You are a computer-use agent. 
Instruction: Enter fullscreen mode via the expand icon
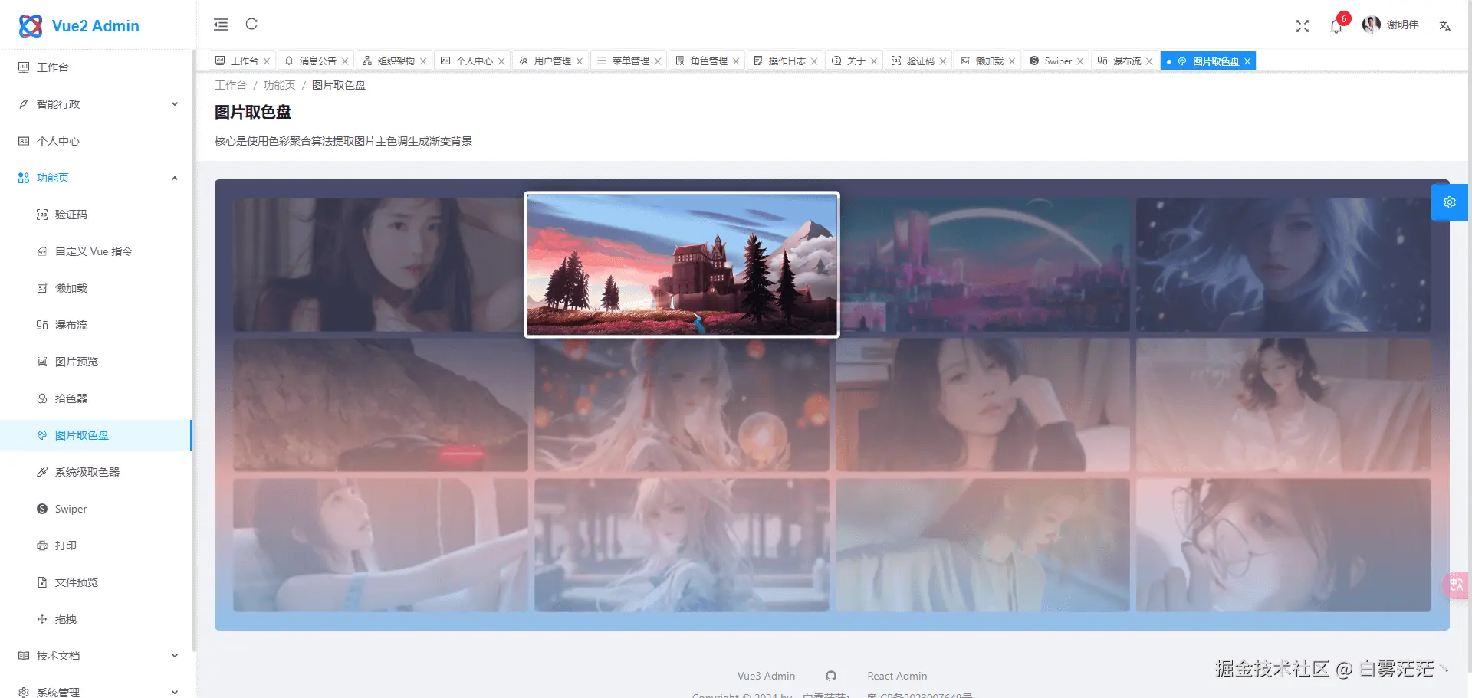[x=1303, y=26]
